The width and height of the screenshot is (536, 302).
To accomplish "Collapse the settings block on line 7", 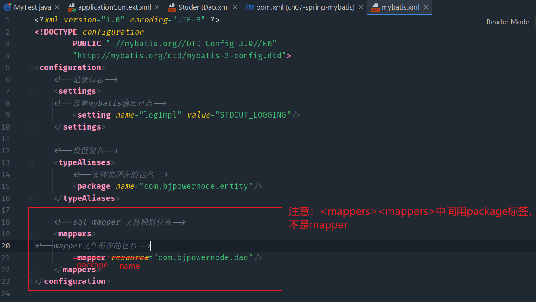I will [31, 92].
